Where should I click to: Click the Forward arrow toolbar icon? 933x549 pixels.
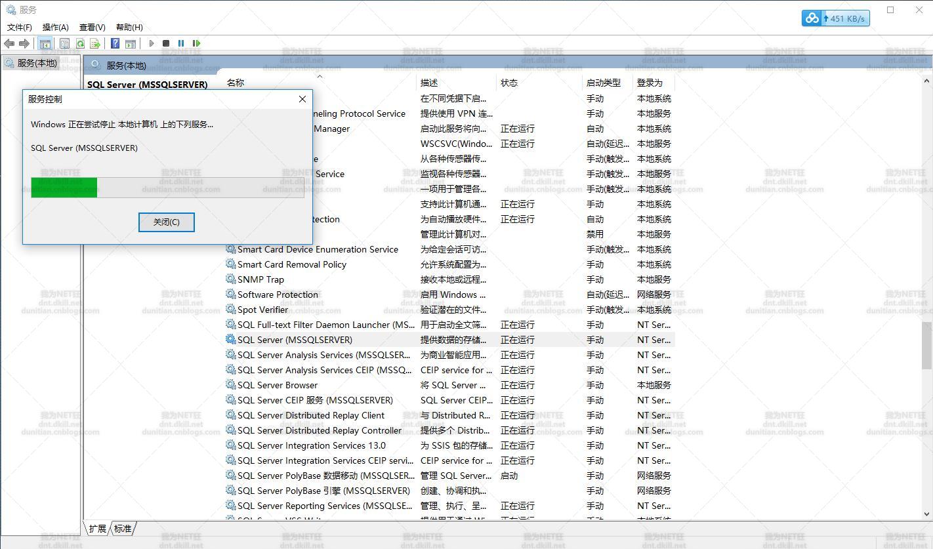[24, 43]
